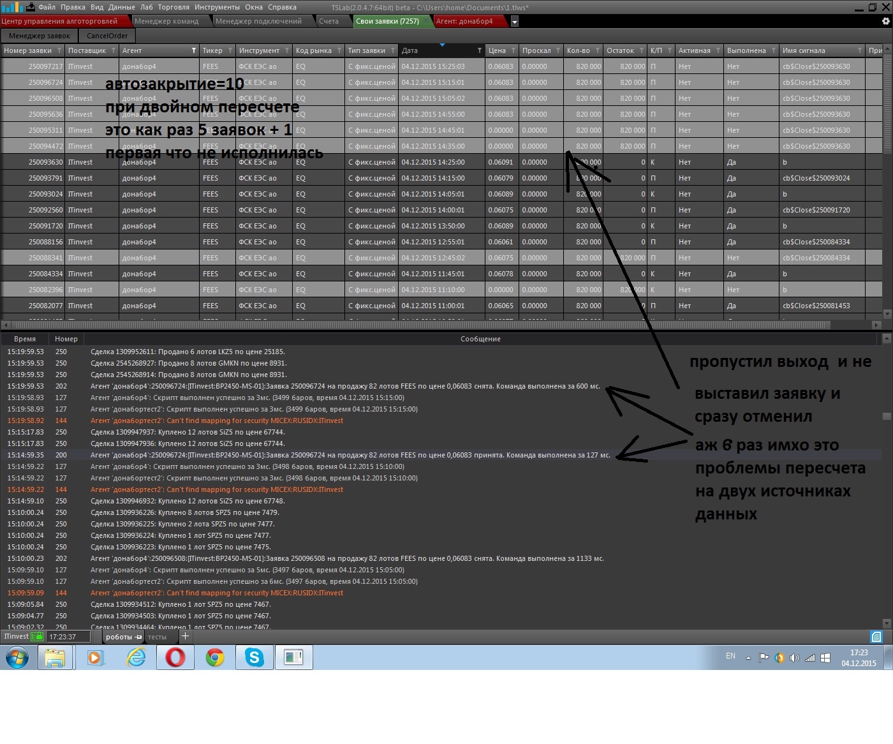The height and width of the screenshot is (744, 893).
Task: Open the Windows Start menu
Action: pos(17,657)
